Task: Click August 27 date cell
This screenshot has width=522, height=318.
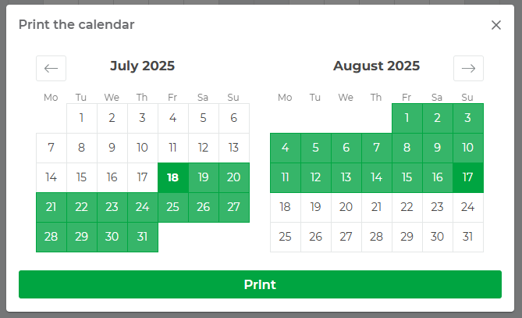Action: 346,237
